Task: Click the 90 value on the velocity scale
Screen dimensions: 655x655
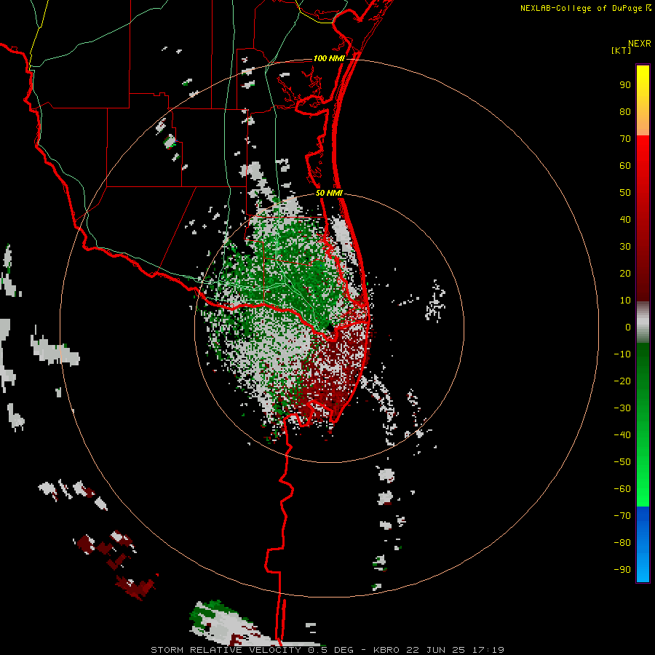Action: pyautogui.click(x=625, y=85)
